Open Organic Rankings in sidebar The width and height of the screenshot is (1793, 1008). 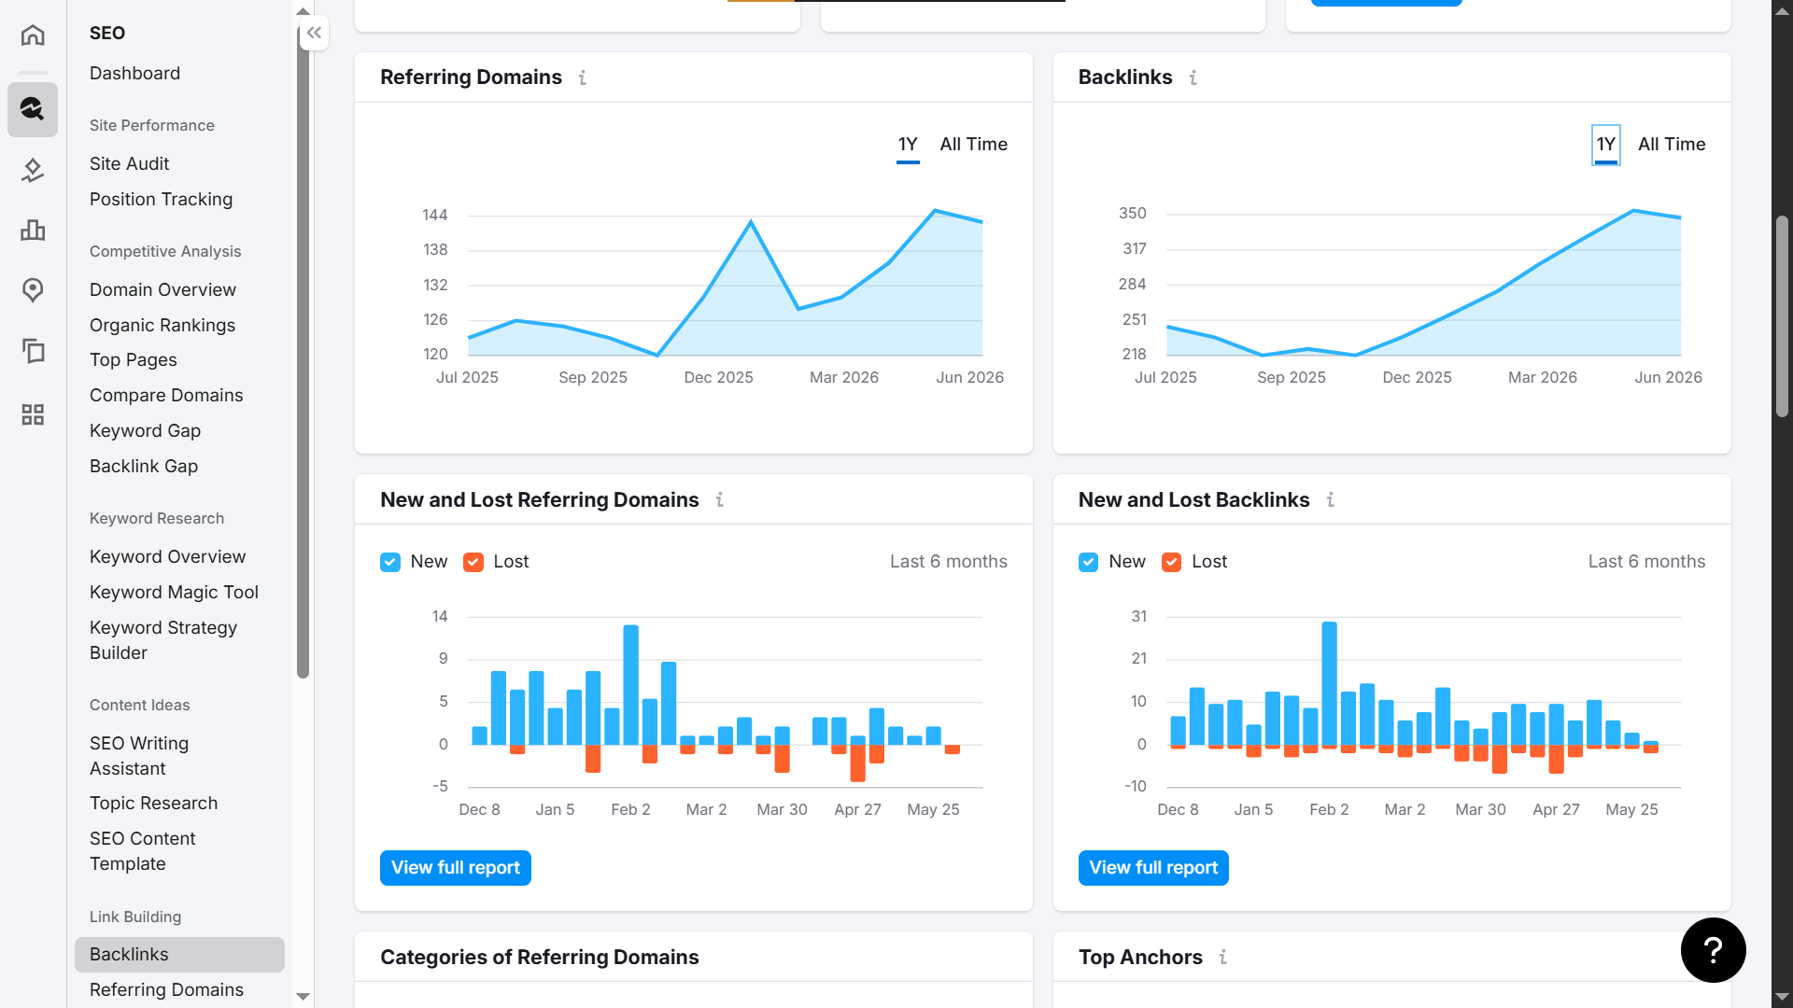click(x=162, y=326)
